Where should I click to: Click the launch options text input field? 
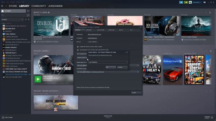[108, 62]
